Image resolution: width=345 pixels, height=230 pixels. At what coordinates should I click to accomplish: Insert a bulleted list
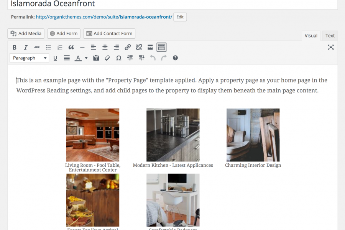48,47
